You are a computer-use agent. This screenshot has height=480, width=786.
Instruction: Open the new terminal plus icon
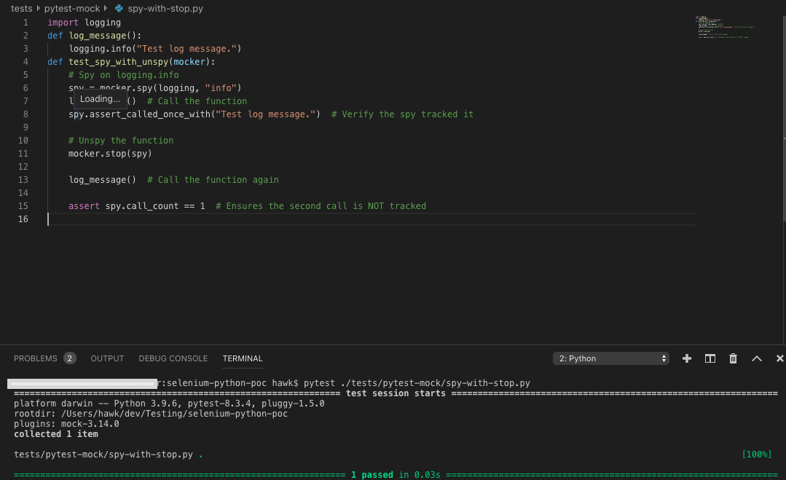click(x=687, y=358)
